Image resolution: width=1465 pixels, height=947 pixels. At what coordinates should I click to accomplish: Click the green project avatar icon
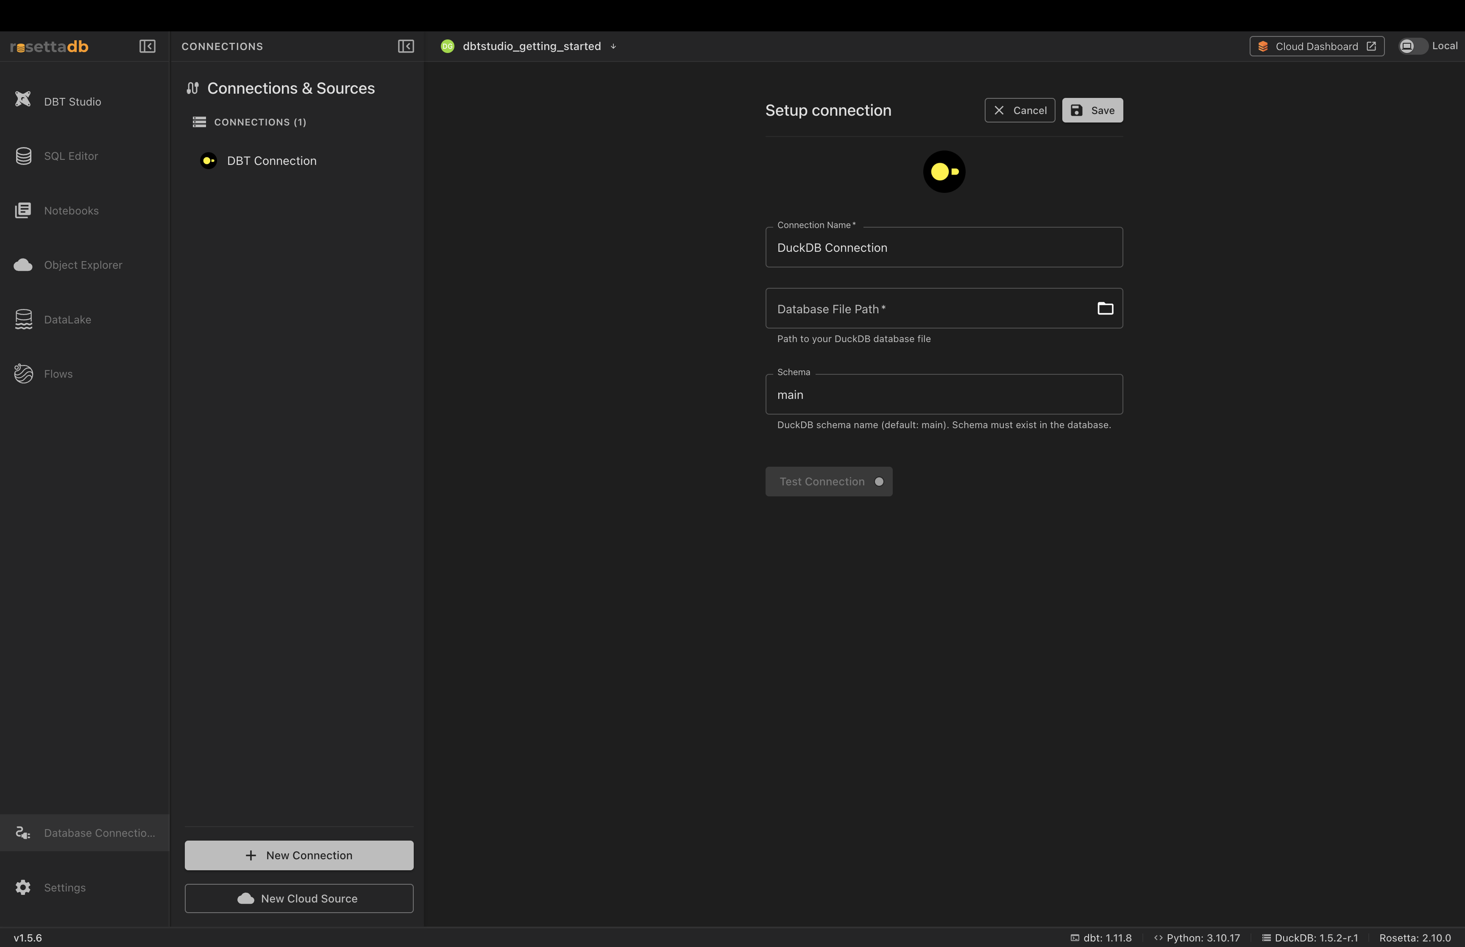coord(448,46)
